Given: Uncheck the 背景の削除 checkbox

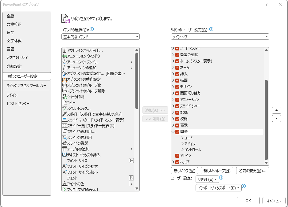Looking at the screenshot, I should pyautogui.click(x=177, y=55).
